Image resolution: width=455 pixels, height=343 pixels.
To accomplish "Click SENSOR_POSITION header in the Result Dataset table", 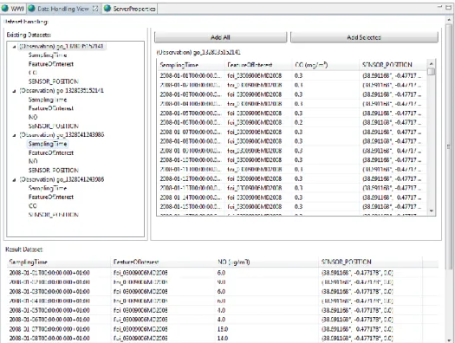I will (x=370, y=262).
